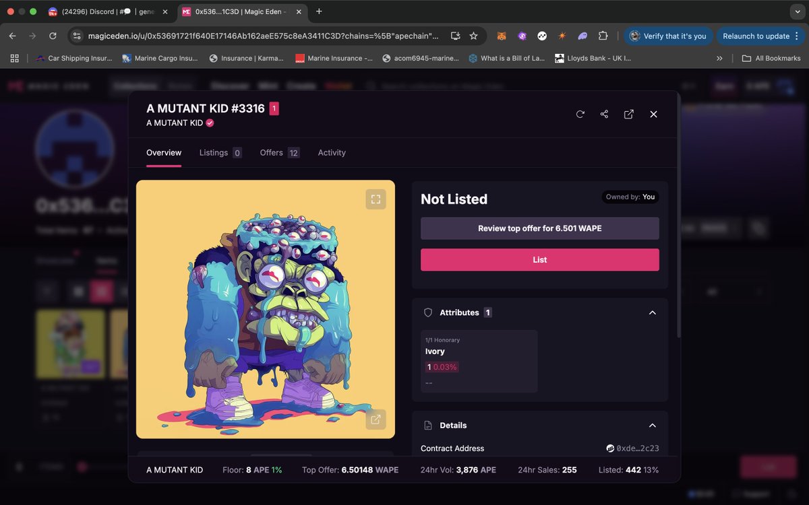The width and height of the screenshot is (809, 505).
Task: Click the purple eye extension icon
Action: pyautogui.click(x=522, y=36)
